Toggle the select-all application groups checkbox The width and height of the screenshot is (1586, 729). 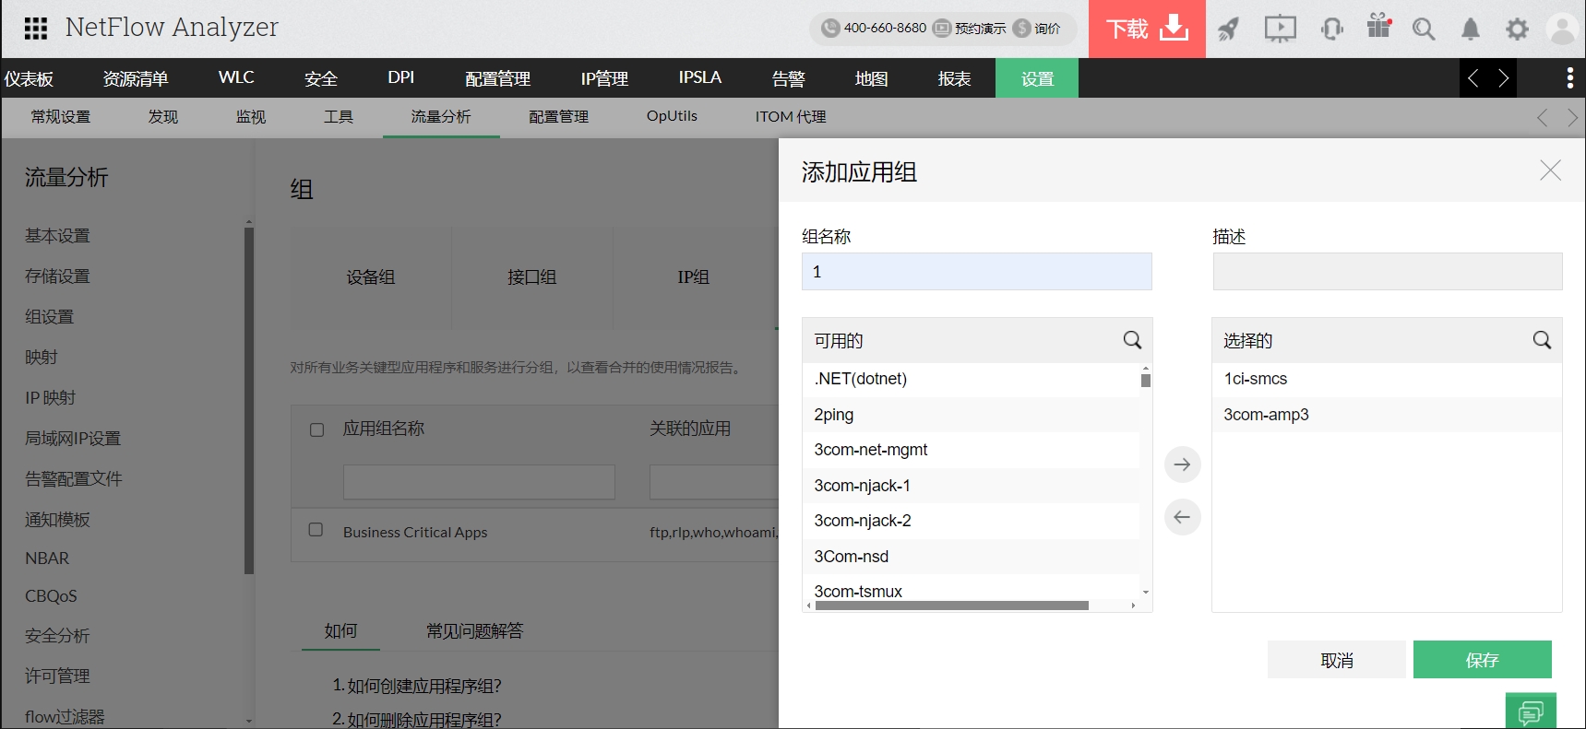tap(316, 429)
